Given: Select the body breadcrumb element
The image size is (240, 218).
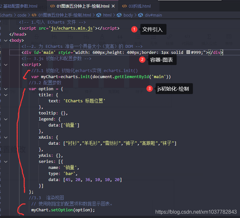Looking at the screenshot, I should pyautogui.click(x=128, y=15).
